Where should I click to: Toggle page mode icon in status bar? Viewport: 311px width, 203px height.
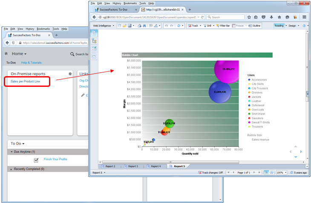pos(272,172)
